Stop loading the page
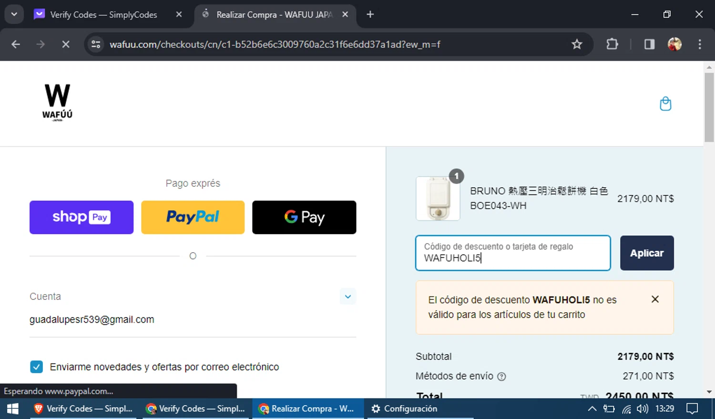Image resolution: width=715 pixels, height=419 pixels. pos(66,44)
